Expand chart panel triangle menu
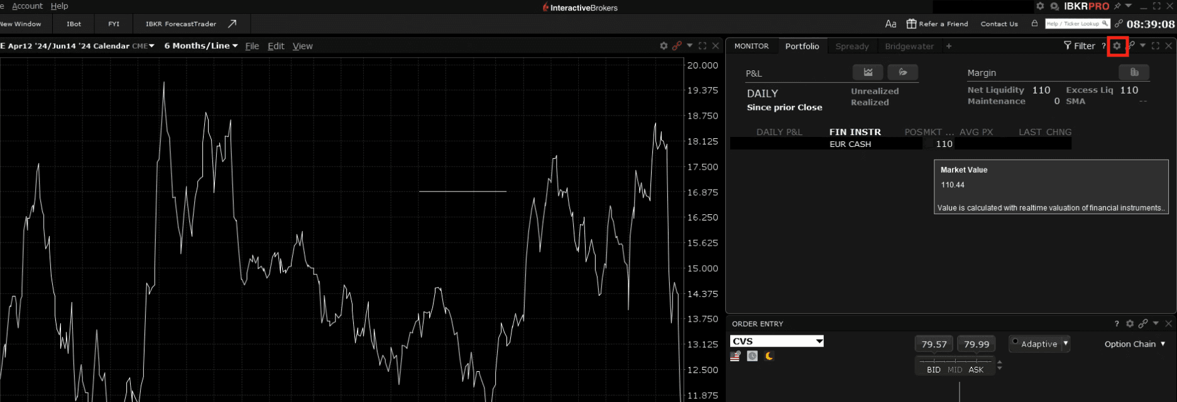 coord(689,45)
